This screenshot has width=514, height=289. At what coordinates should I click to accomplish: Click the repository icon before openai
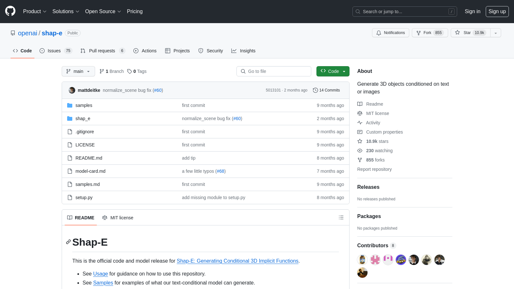pos(13,33)
